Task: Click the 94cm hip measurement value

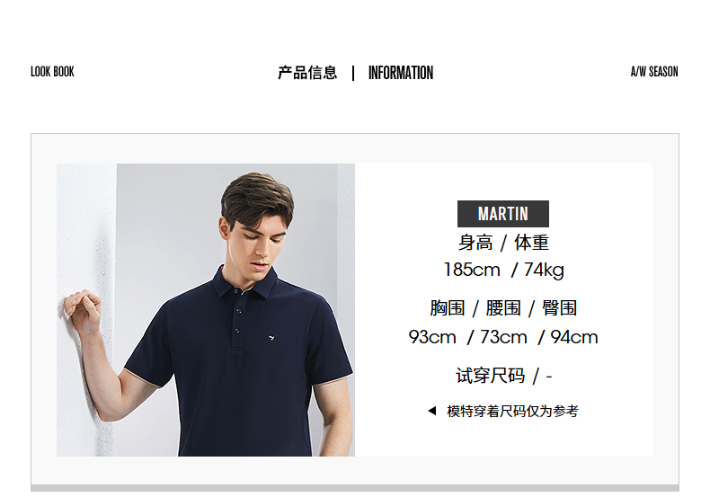Action: pos(574,337)
